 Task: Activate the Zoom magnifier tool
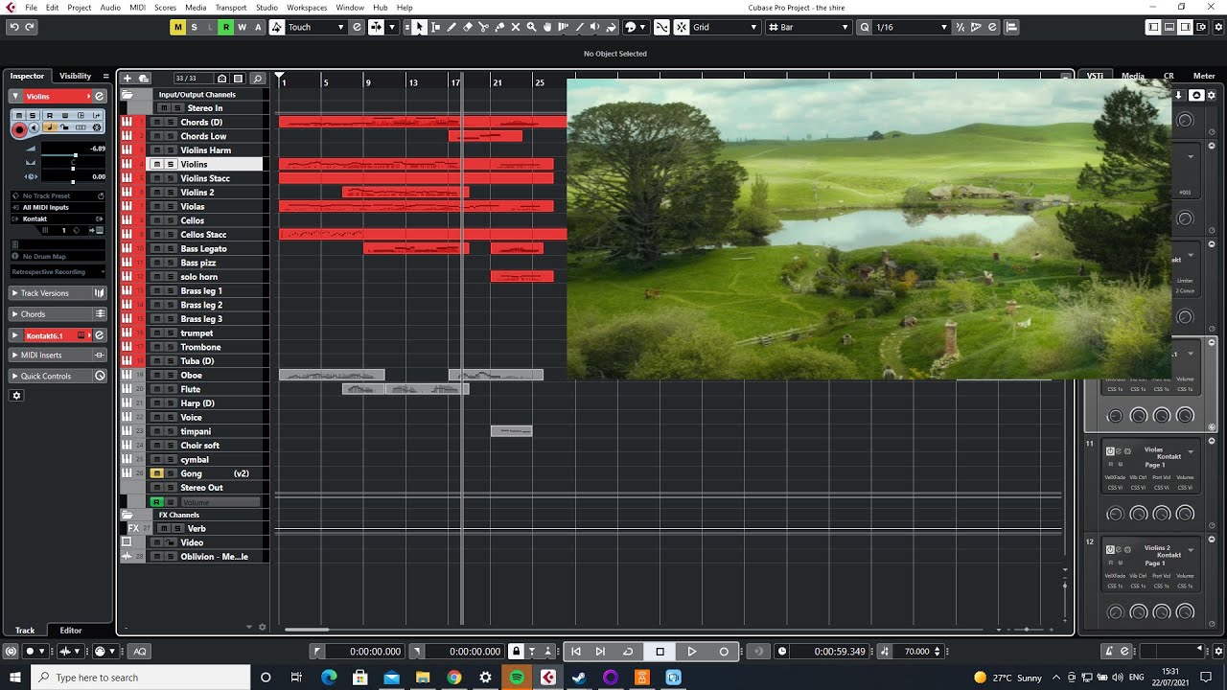(531, 27)
